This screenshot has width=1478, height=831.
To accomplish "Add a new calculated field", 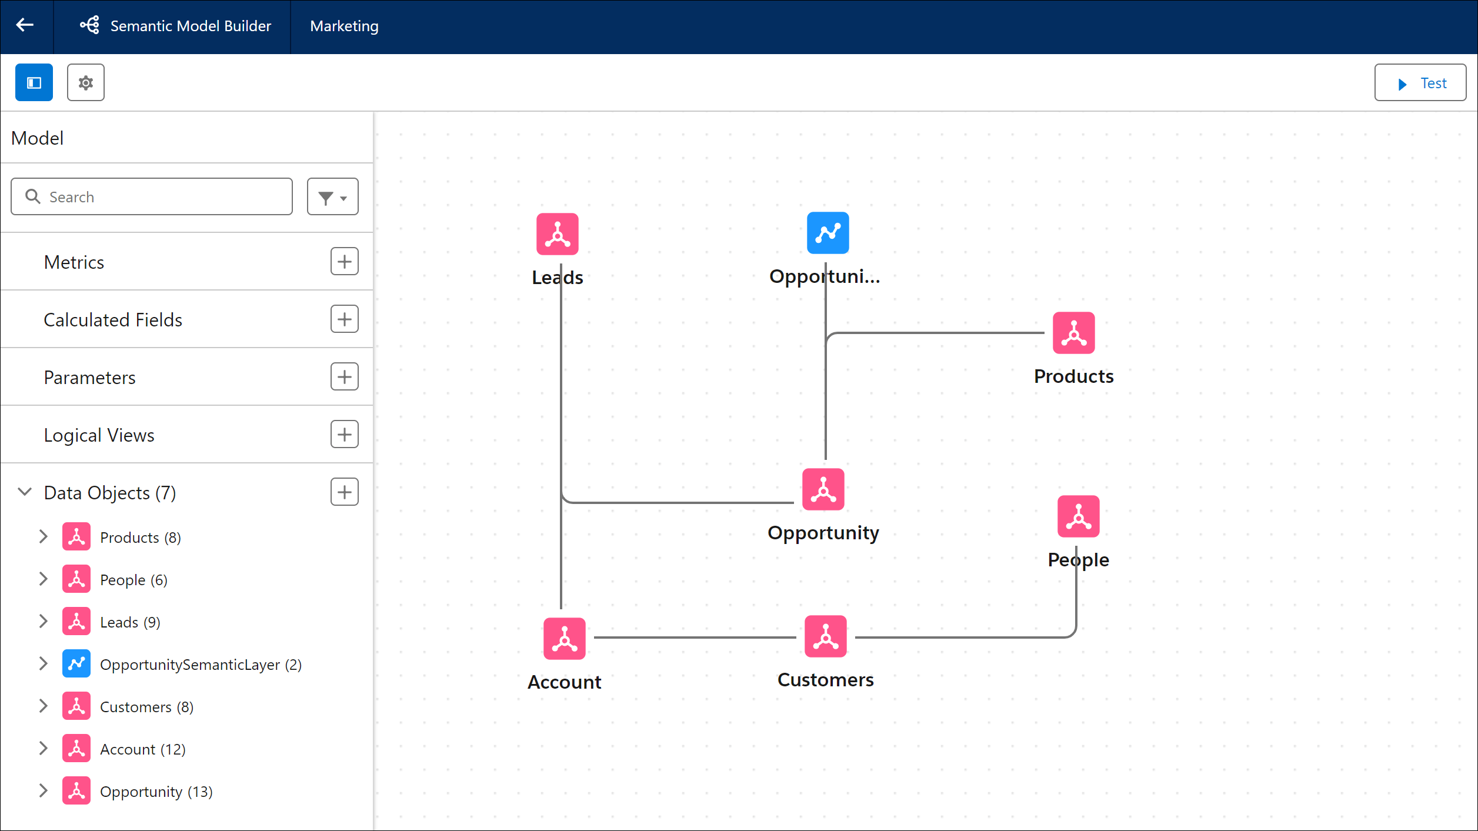I will (x=345, y=319).
